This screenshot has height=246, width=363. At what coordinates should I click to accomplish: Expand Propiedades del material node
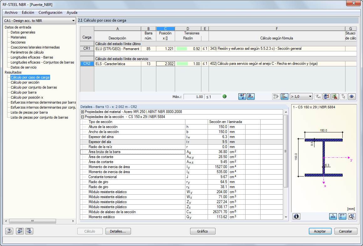[x=82, y=112]
